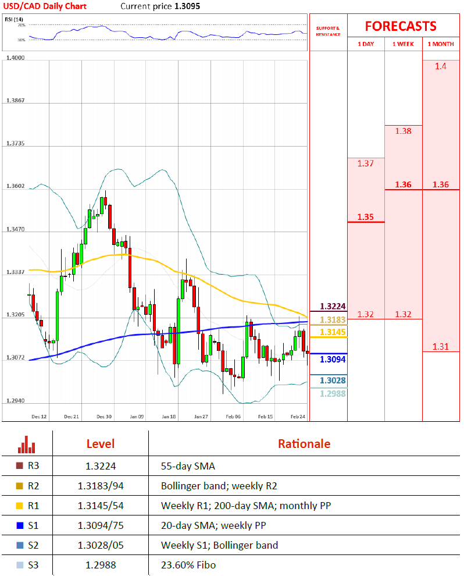This screenshot has height=576, width=464.
Task: Click the 'R1' row label
Action: coord(33,506)
